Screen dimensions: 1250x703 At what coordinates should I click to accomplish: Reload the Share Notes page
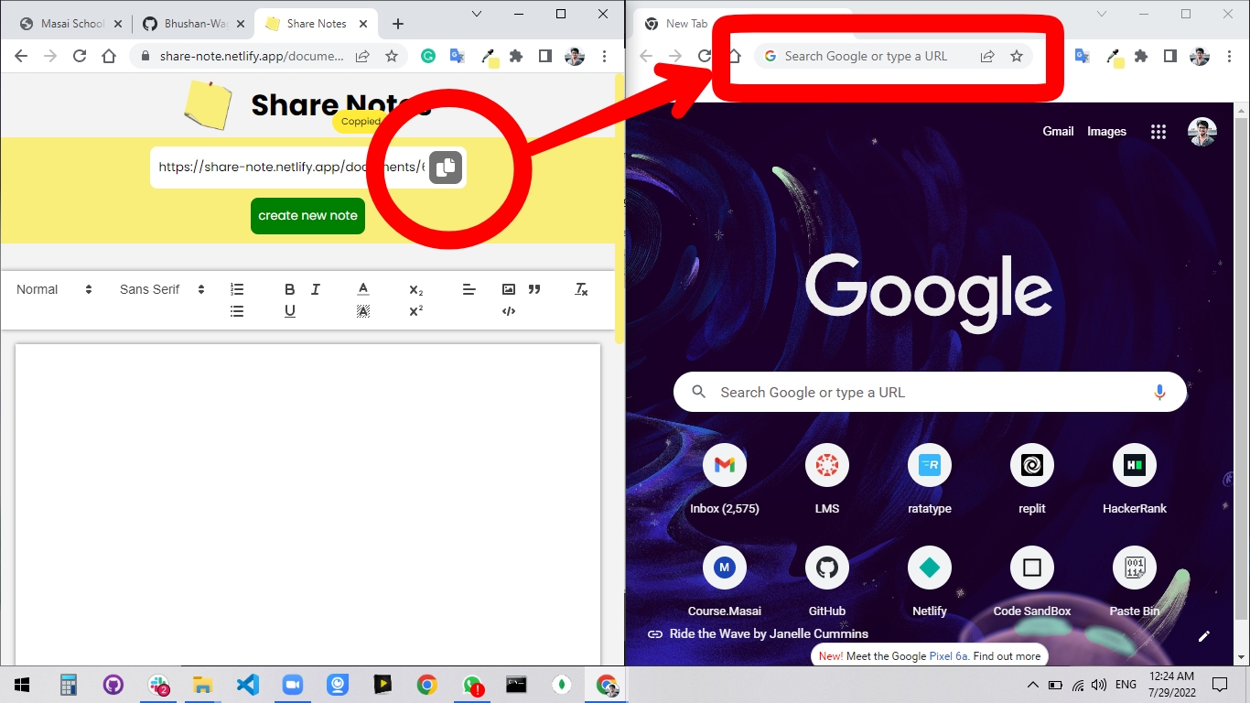point(80,56)
